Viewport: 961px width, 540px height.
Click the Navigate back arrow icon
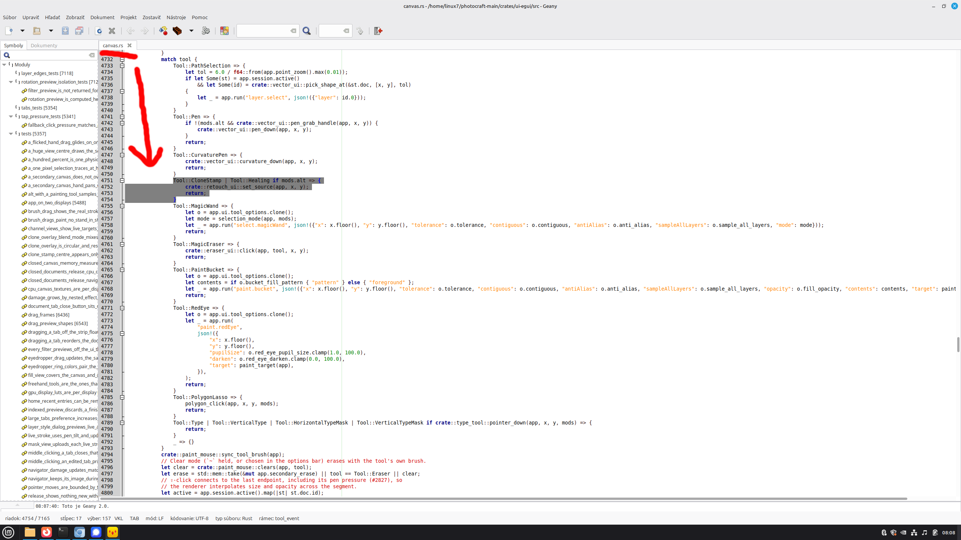coord(131,31)
